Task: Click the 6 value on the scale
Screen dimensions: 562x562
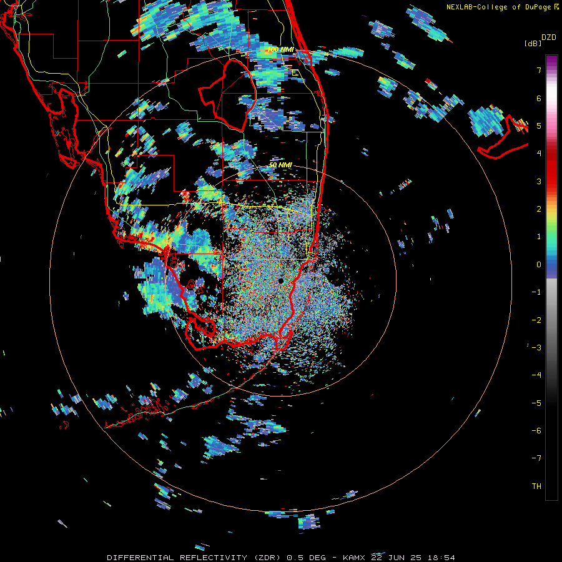Action: (539, 98)
